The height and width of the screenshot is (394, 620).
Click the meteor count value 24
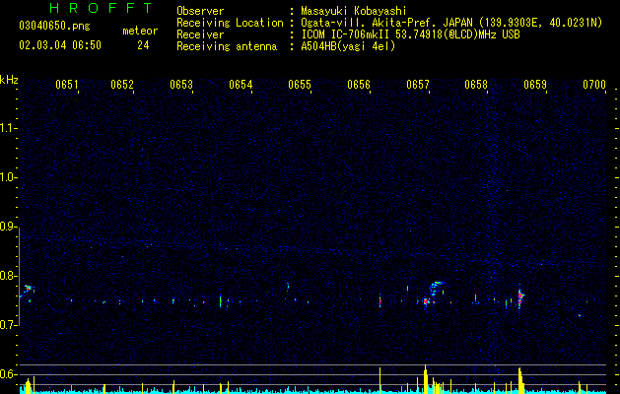click(143, 45)
